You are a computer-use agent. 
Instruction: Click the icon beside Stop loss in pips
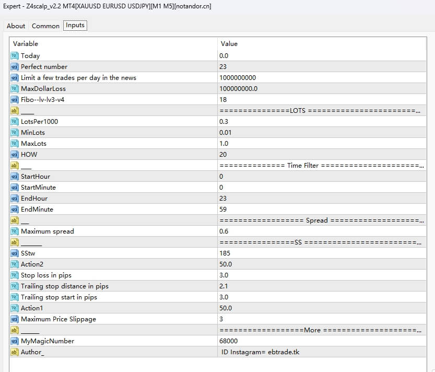(15, 275)
